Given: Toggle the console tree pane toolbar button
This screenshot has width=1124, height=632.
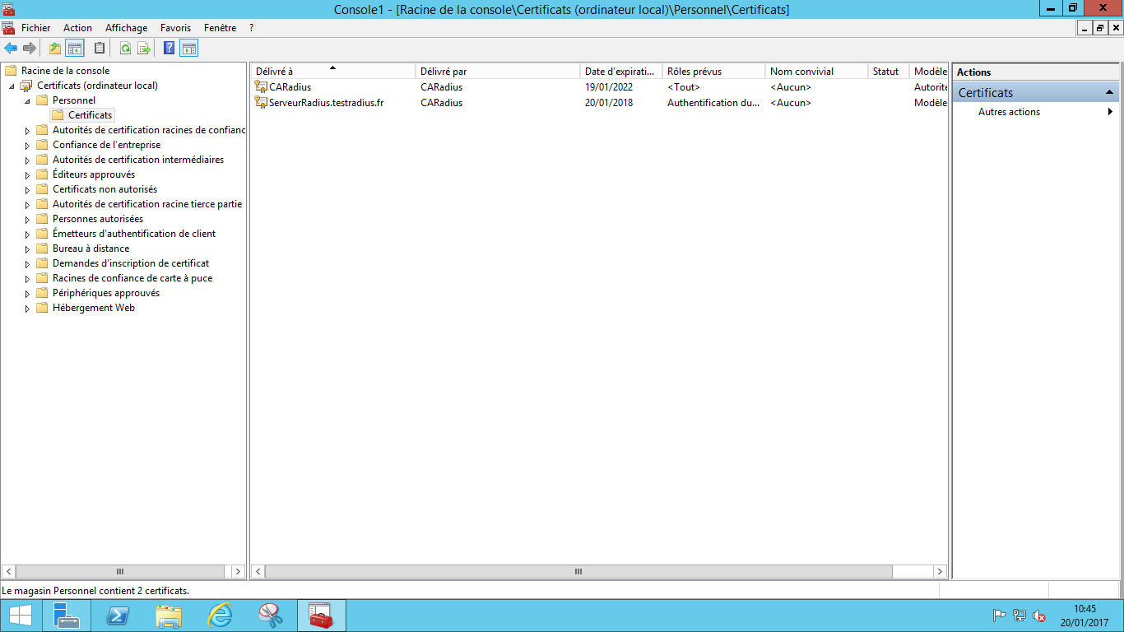Looking at the screenshot, I should pyautogui.click(x=75, y=49).
